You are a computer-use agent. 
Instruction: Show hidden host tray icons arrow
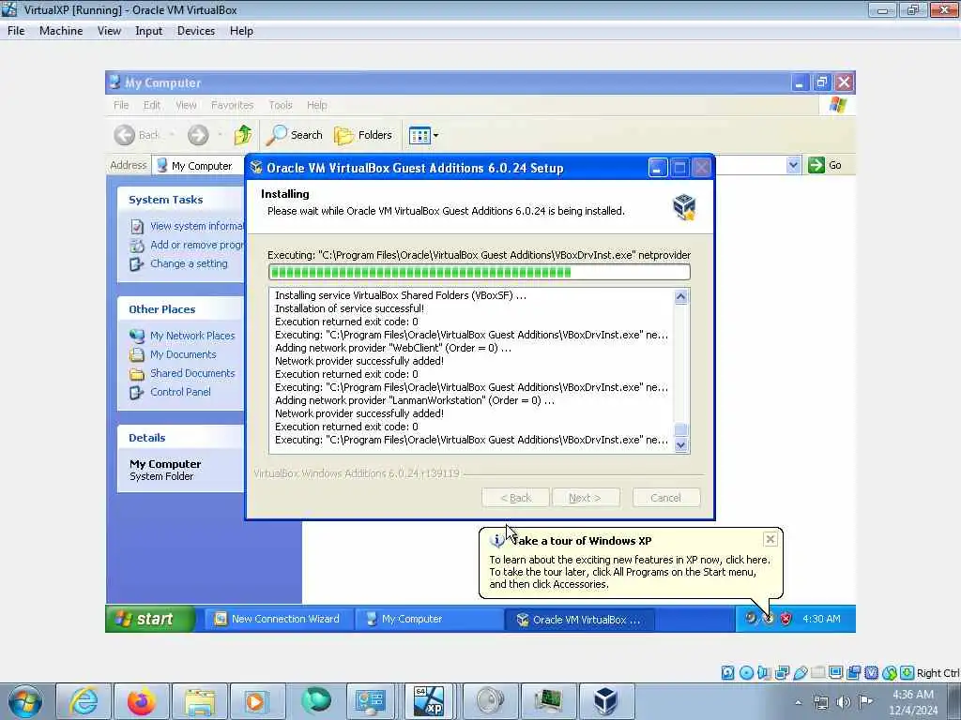tap(798, 702)
